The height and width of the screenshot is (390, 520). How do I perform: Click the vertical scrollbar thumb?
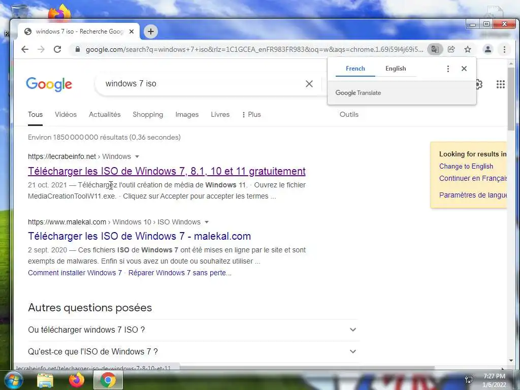point(511,99)
